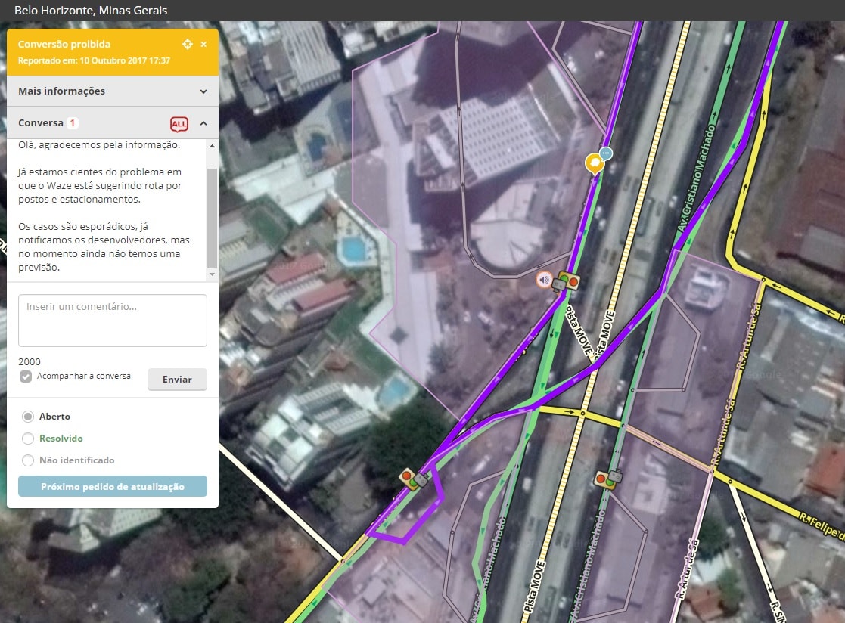
Task: Collapse the Conversa section chevron
Action: click(203, 123)
